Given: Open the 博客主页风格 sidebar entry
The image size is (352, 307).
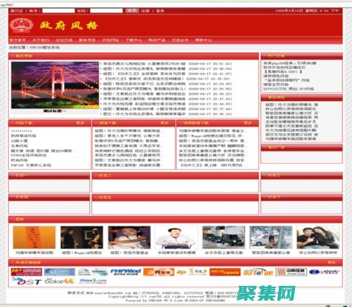Looking at the screenshot, I should pyautogui.click(x=276, y=84).
